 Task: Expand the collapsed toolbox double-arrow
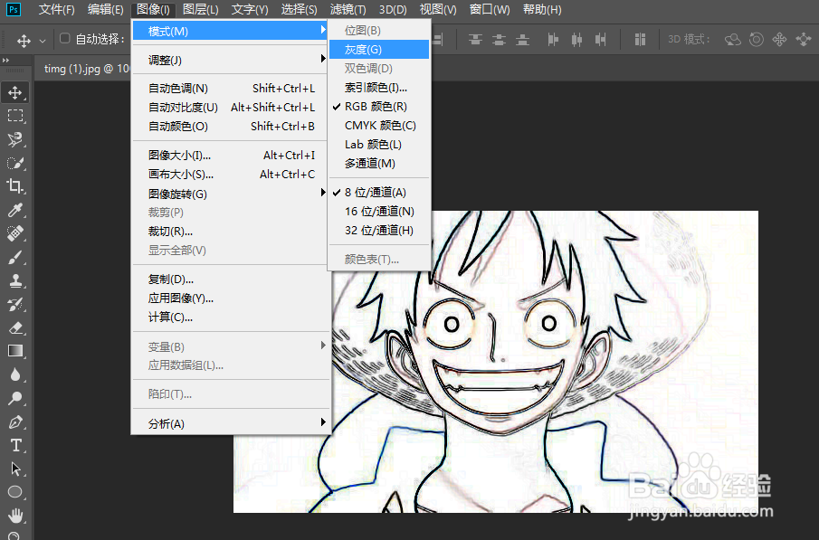pyautogui.click(x=5, y=60)
